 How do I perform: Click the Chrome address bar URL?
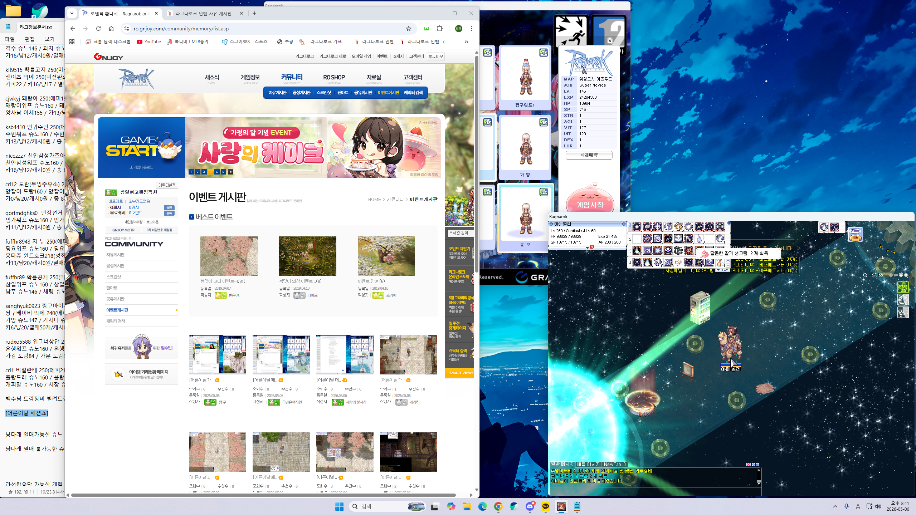point(181,29)
